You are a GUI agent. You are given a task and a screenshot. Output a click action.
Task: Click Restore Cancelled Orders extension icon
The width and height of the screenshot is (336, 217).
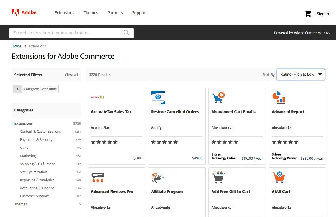(x=158, y=98)
